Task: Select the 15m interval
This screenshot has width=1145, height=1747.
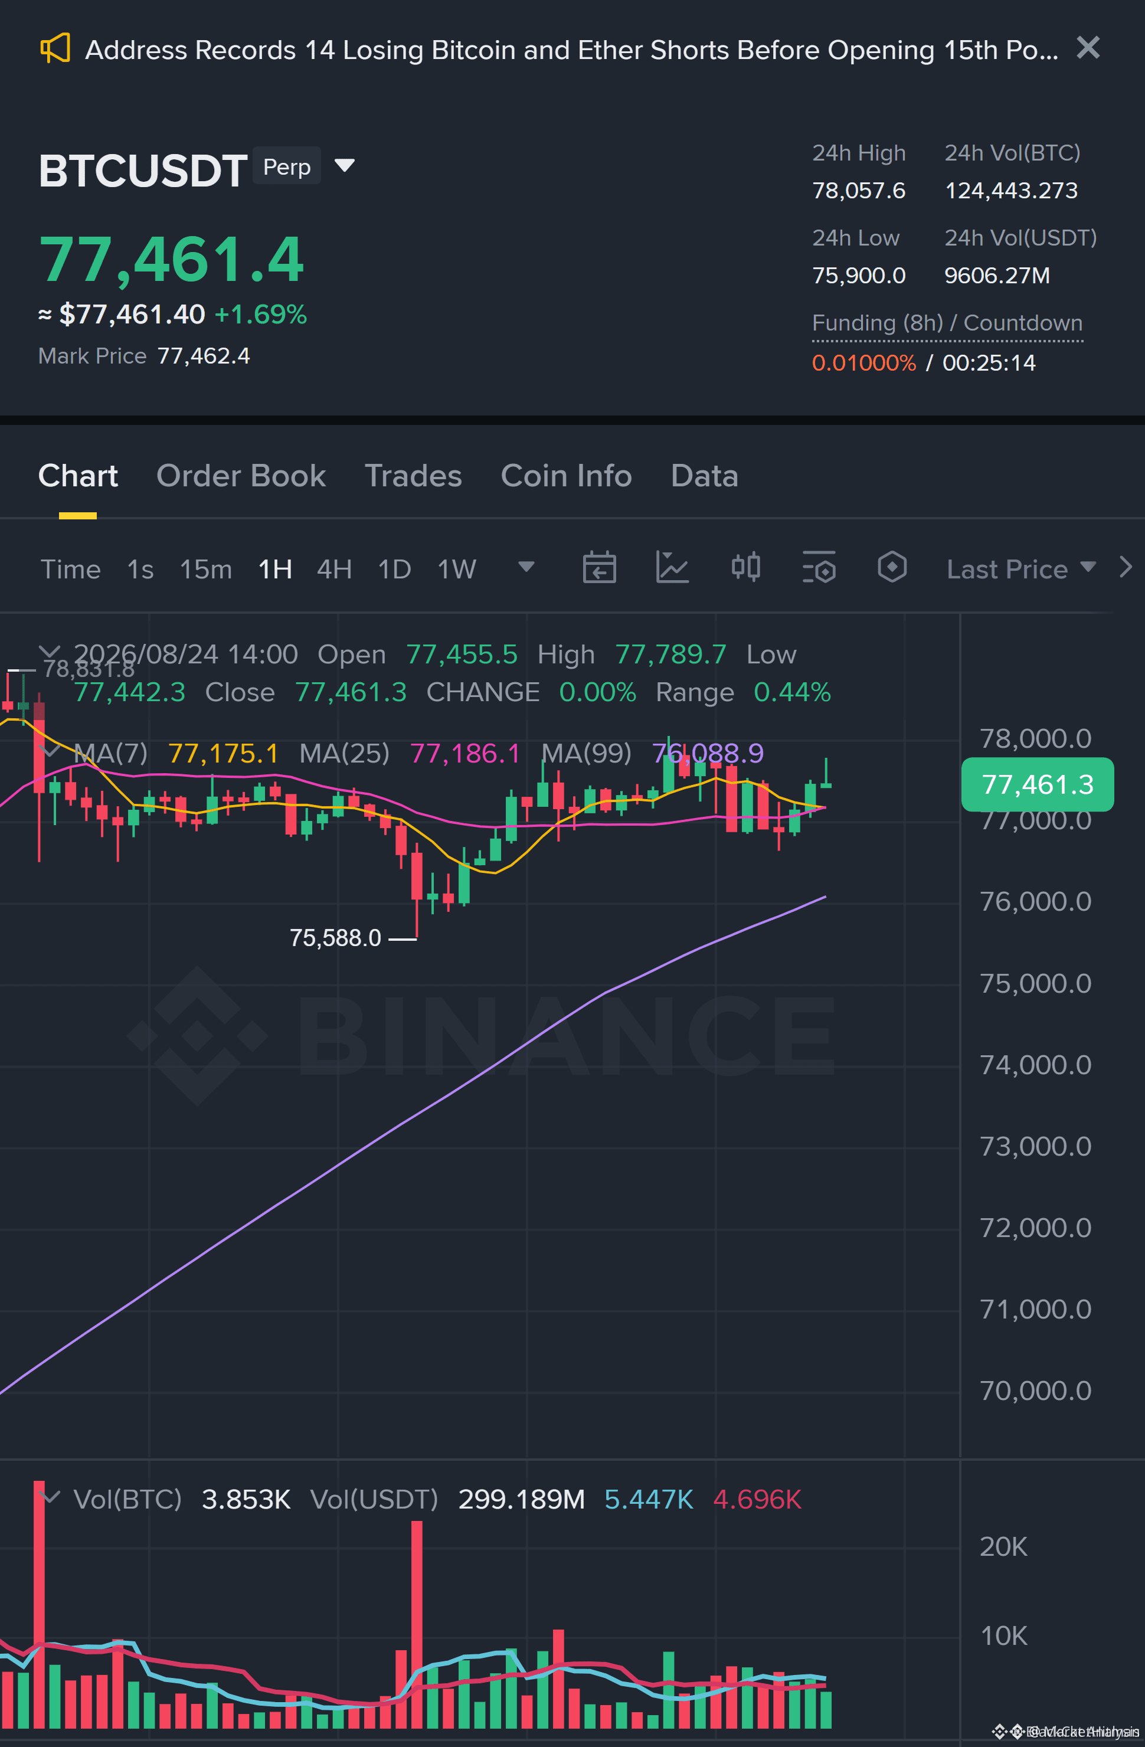Action: (205, 569)
